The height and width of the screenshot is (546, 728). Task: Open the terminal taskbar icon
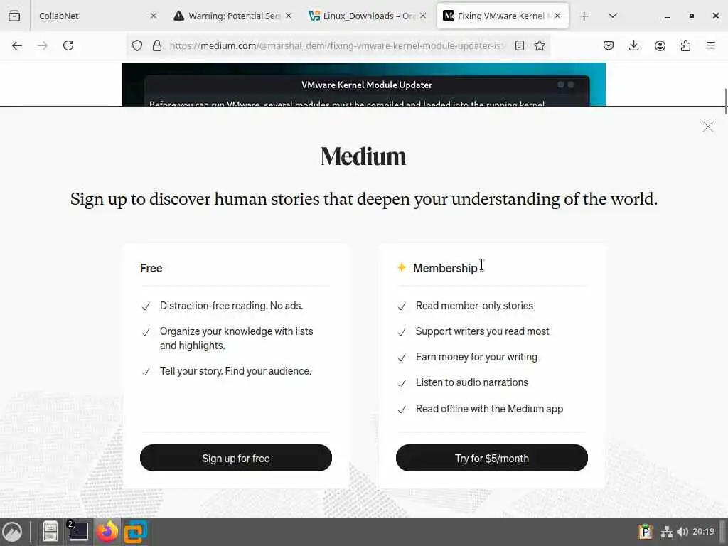click(78, 532)
